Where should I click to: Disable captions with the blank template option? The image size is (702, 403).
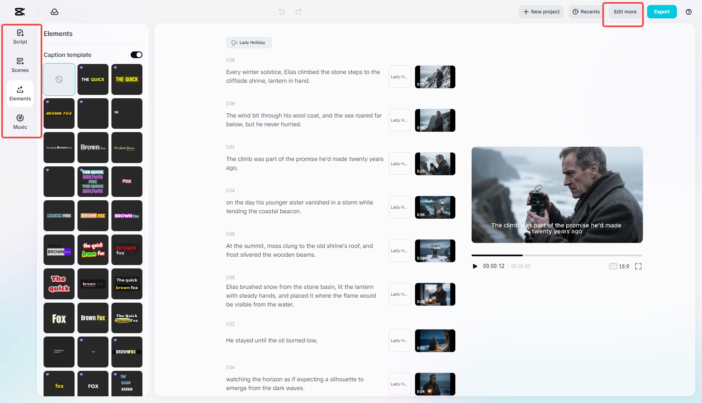tap(59, 79)
